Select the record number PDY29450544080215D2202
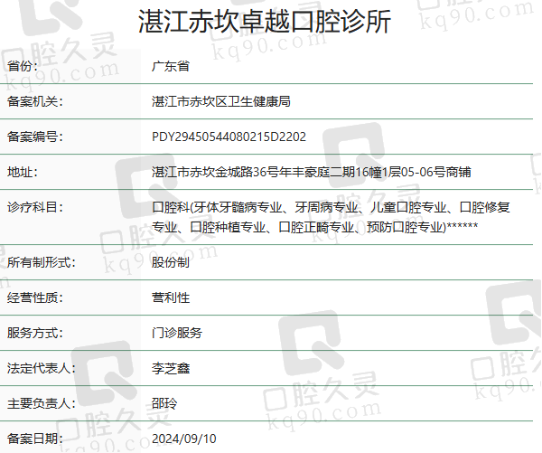 (x=229, y=137)
